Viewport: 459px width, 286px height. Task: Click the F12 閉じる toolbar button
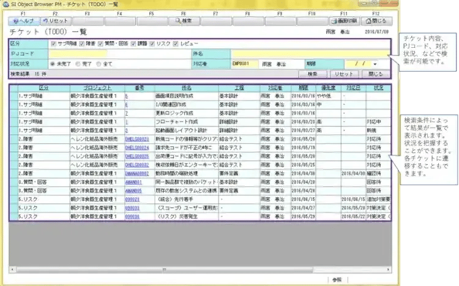coord(376,20)
